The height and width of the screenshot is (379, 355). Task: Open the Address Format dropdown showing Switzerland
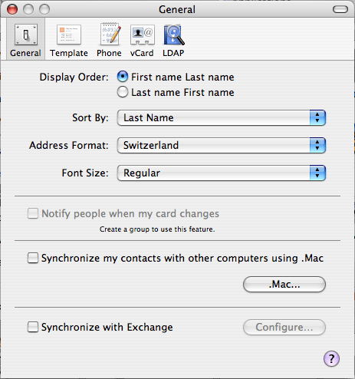[x=222, y=146]
